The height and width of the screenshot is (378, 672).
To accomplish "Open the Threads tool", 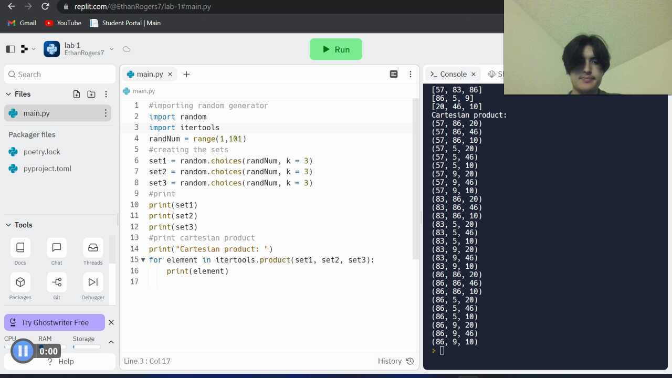I will [x=93, y=252].
